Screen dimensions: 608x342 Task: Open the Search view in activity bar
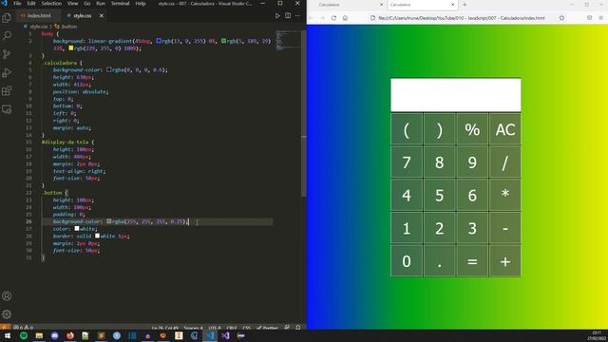tap(7, 36)
